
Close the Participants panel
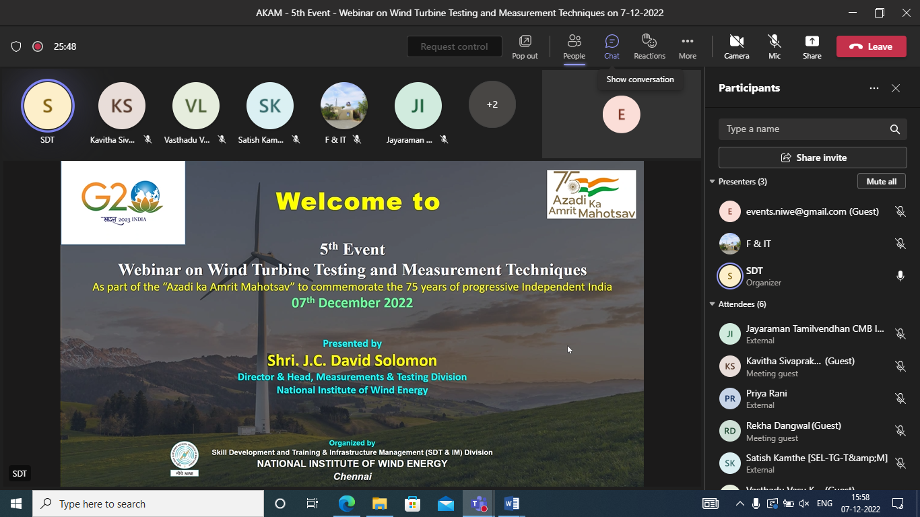click(x=896, y=88)
